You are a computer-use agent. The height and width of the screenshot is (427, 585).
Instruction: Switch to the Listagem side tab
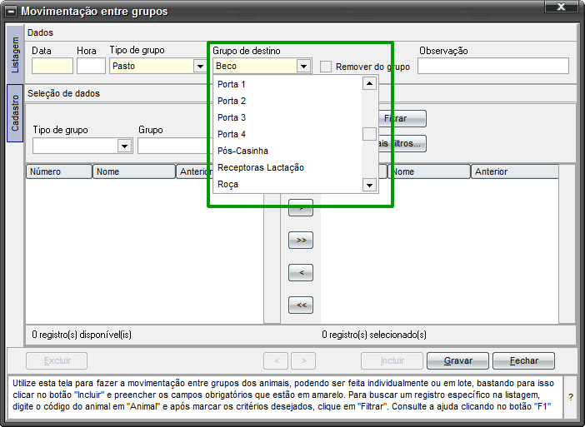pyautogui.click(x=15, y=55)
